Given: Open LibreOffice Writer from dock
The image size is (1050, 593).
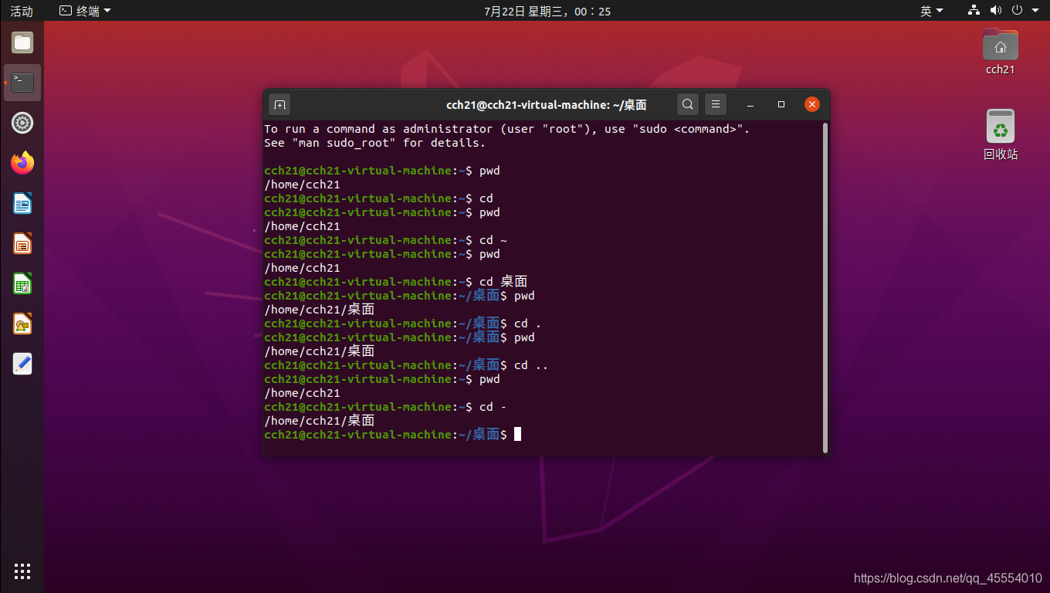Looking at the screenshot, I should 22,204.
